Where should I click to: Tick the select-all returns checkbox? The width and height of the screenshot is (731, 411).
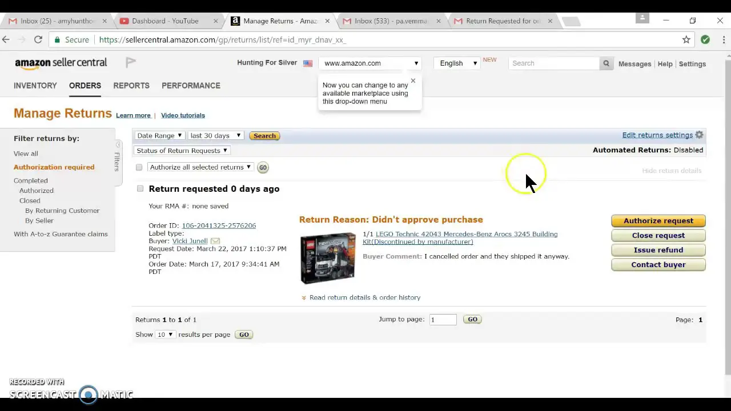pos(139,167)
